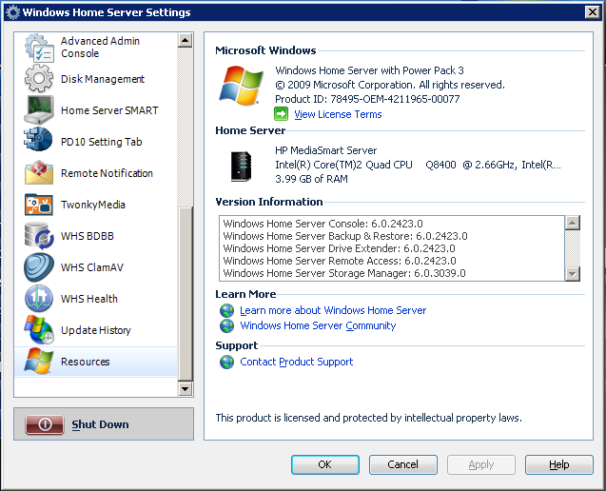Click the WHS ClamAV shell icon

click(x=39, y=267)
